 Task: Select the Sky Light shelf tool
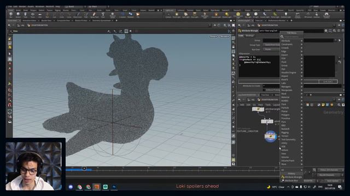point(248,15)
